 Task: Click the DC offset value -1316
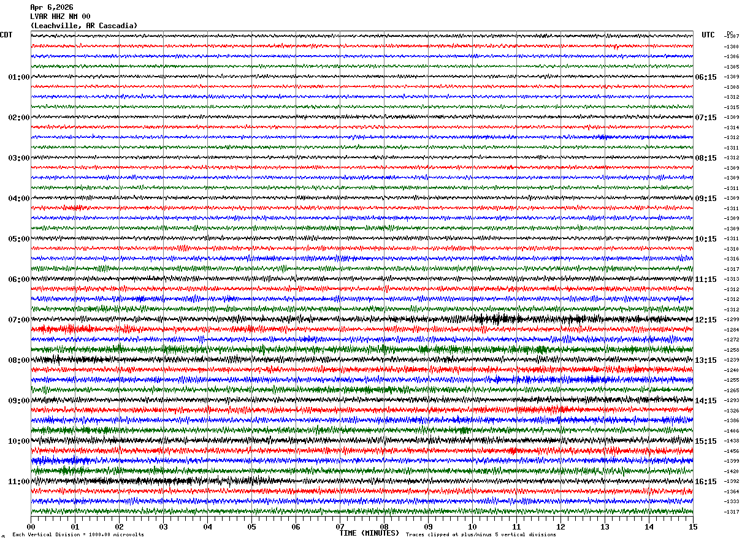click(732, 259)
